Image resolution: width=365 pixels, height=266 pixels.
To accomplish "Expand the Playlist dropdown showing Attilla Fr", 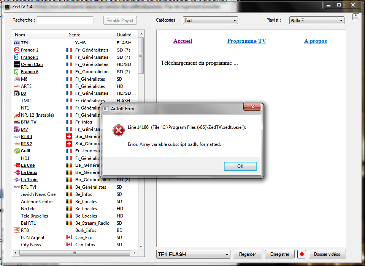I will coord(316,20).
